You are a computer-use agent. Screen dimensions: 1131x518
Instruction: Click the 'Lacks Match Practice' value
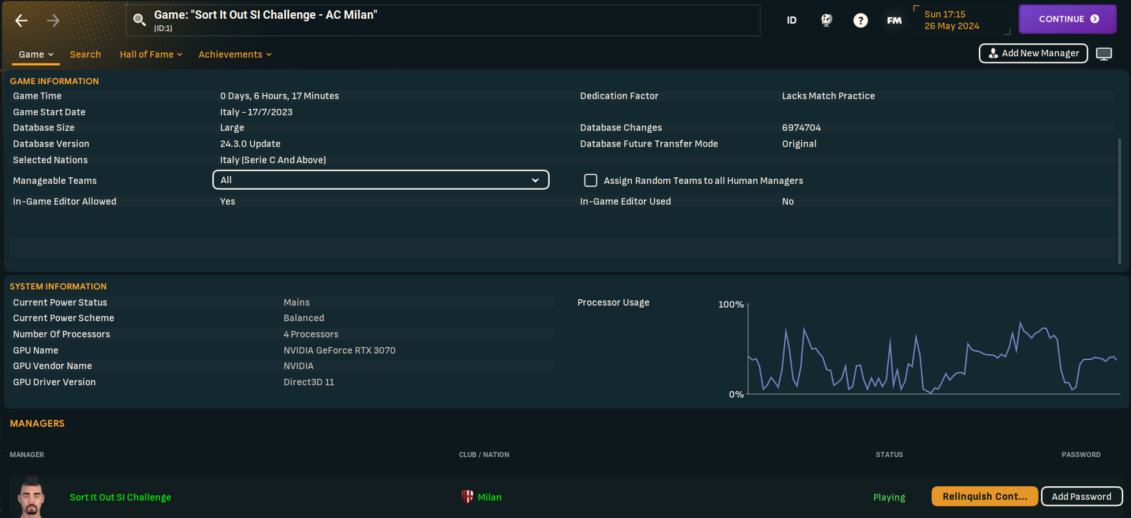click(x=829, y=96)
